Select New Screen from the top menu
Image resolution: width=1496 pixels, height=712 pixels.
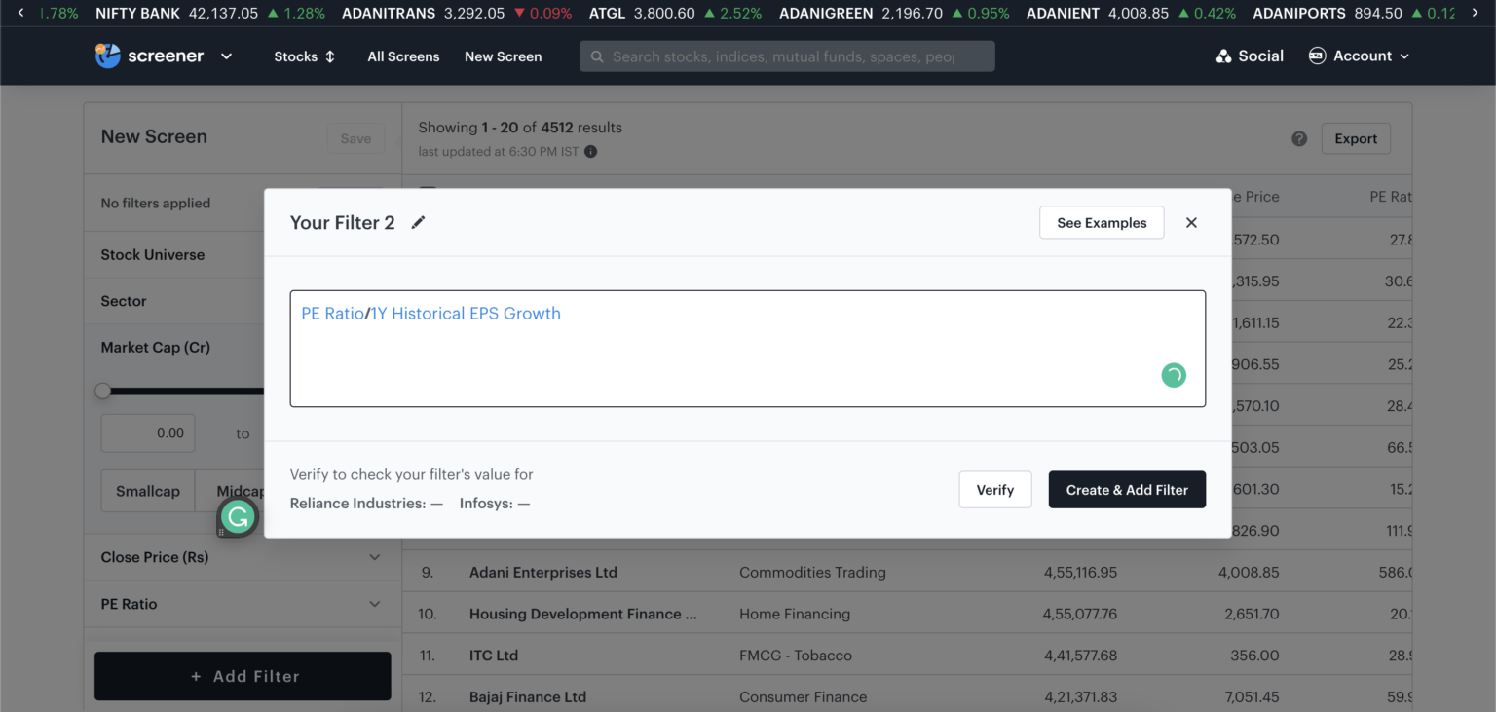coord(503,56)
